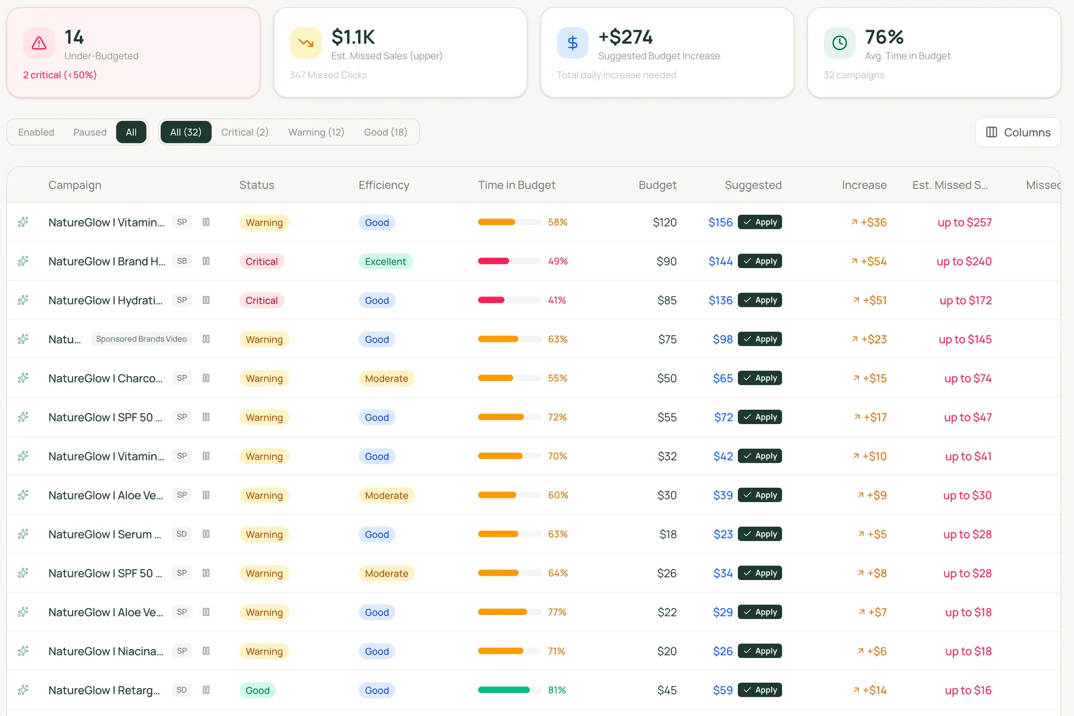The width and height of the screenshot is (1074, 716).
Task: Sort by the Efficiency column header
Action: [x=384, y=185]
